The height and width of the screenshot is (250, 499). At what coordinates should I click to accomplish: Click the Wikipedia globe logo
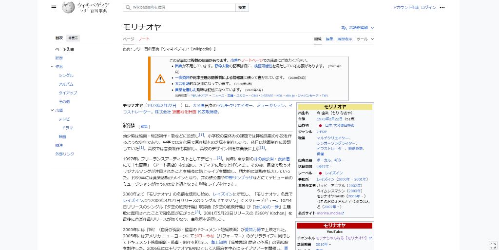click(68, 7)
